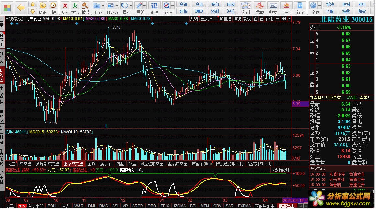Image resolution: width=376 pixels, height=209 pixels.
Task: Switch to the 多周期成交量 tab
Action: tap(47, 164)
